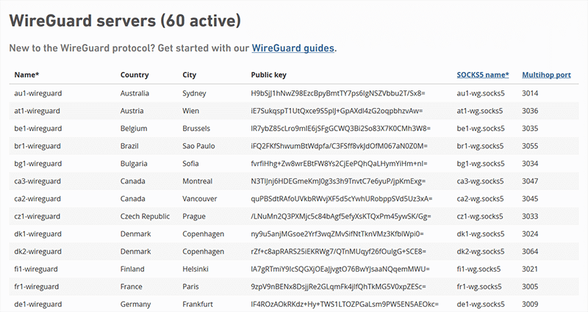
Task: Click the Sao Paulo city cell
Action: [198, 146]
